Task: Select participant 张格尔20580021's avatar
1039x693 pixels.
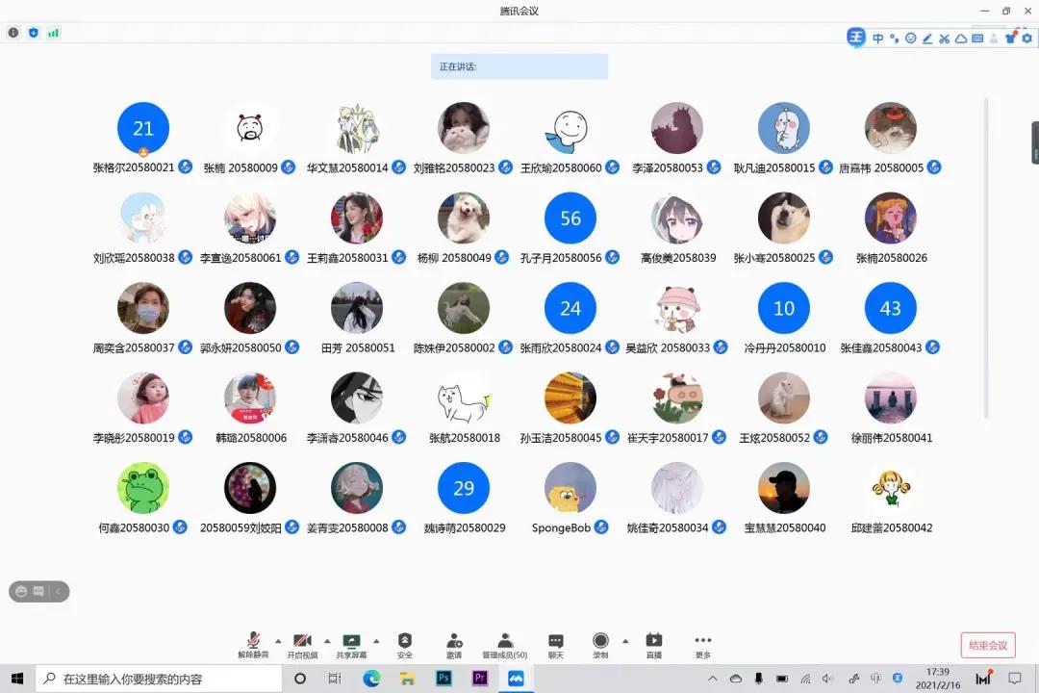Action: 143,128
